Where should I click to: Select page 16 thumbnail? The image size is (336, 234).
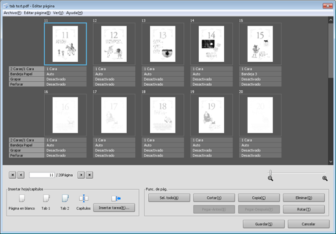click(x=66, y=115)
